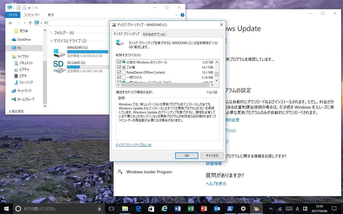Screen dimensions: 343x214
Task: Open the Windows Start menu
Action: tap(6, 209)
